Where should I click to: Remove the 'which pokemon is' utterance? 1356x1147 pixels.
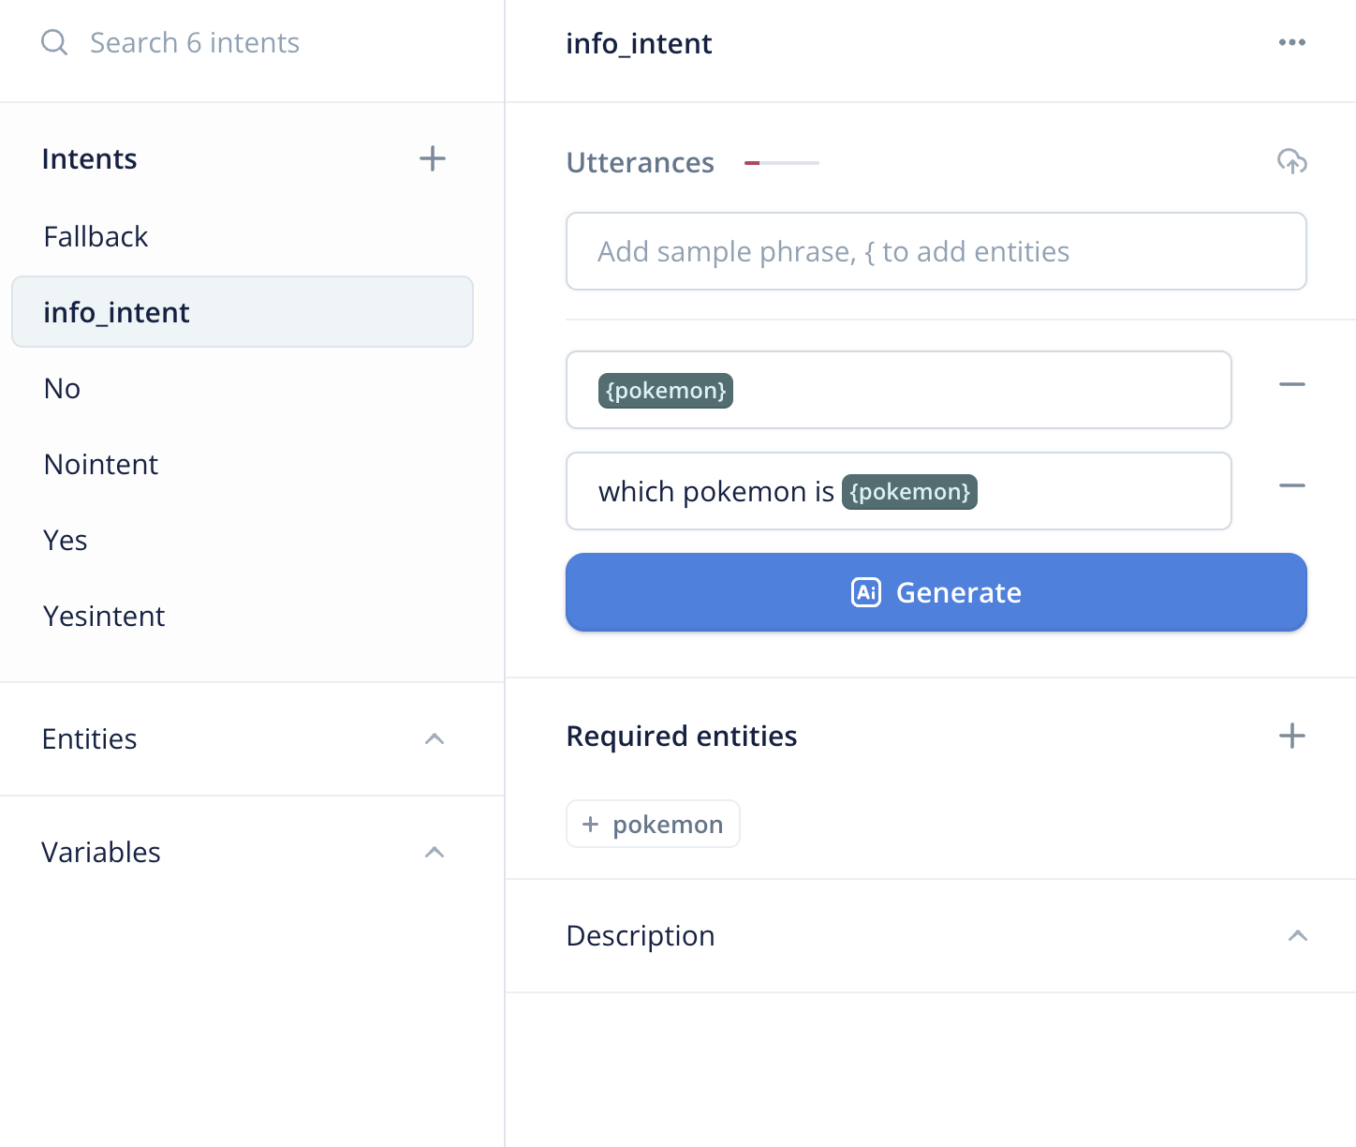1292,485
